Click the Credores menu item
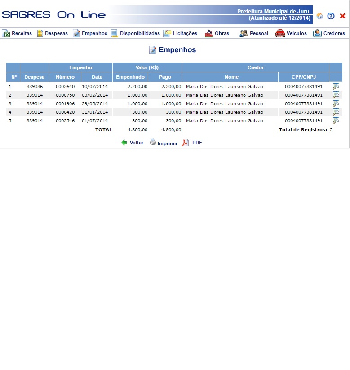 coord(329,33)
